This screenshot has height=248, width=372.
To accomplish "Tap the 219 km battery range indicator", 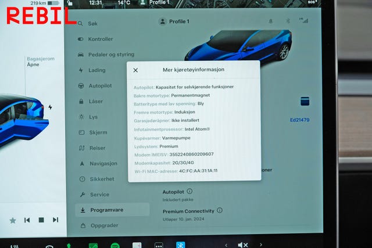I will pos(44,3).
